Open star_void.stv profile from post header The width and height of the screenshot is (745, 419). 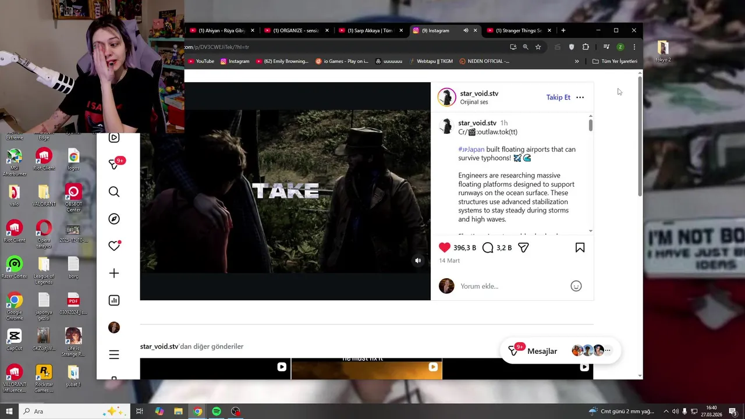pyautogui.click(x=479, y=93)
